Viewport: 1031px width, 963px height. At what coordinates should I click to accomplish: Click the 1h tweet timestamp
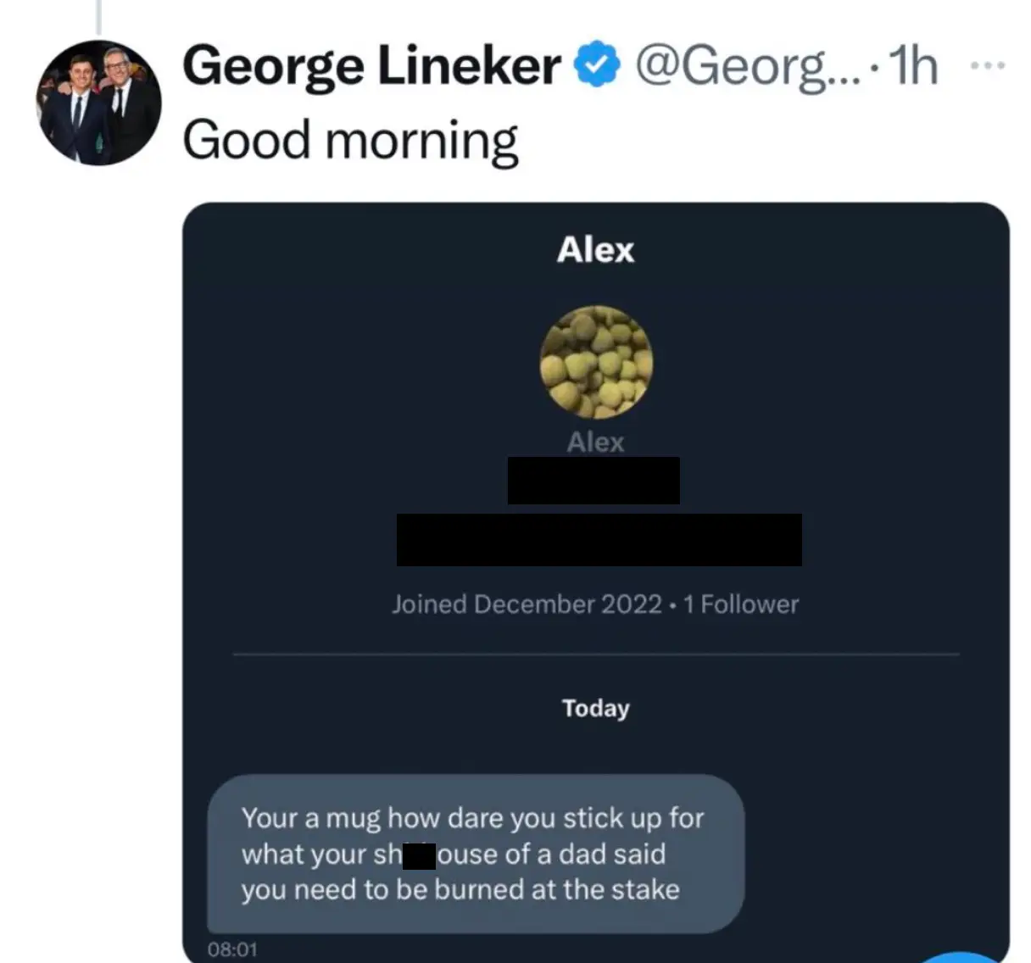pyautogui.click(x=911, y=64)
